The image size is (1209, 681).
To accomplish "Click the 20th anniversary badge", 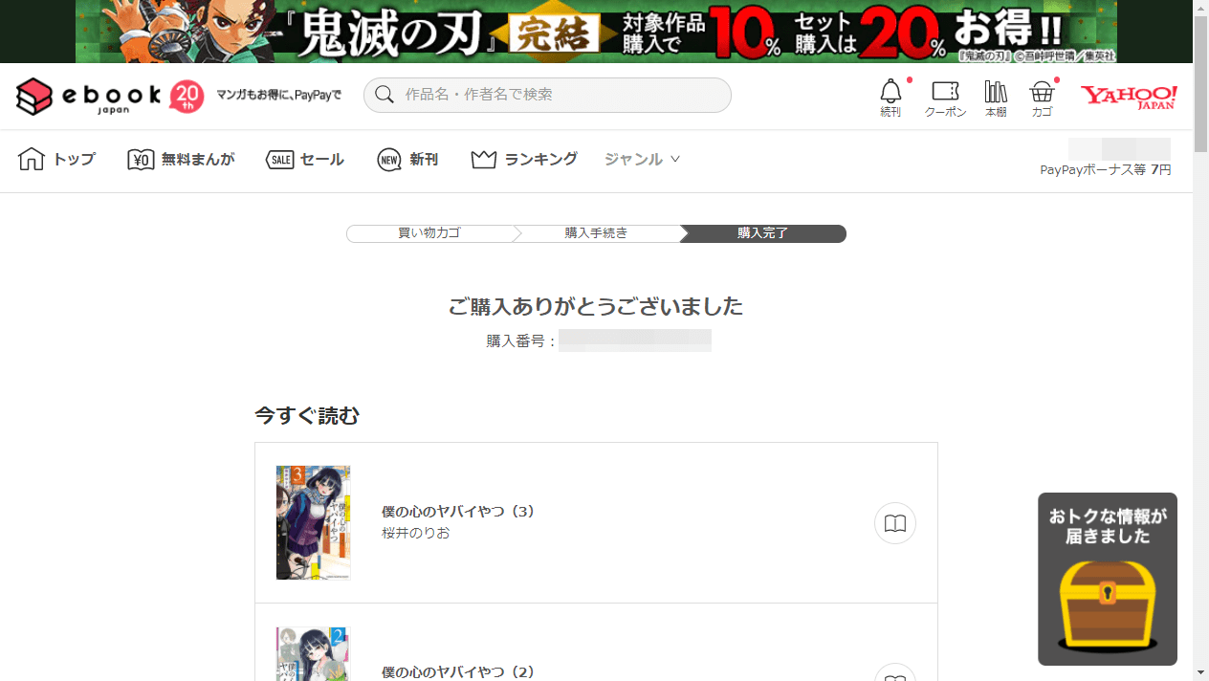I will coord(187,97).
